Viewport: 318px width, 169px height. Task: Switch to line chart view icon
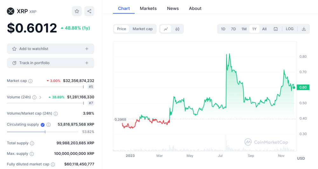pyautogui.click(x=166, y=29)
